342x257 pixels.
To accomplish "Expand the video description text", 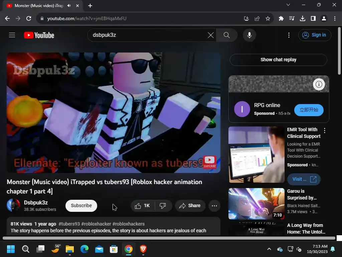I will pyautogui.click(x=109, y=231).
